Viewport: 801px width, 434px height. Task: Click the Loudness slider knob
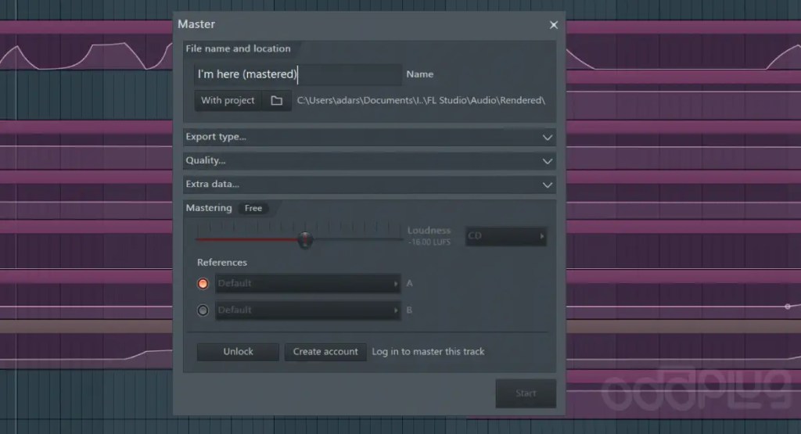coord(305,239)
